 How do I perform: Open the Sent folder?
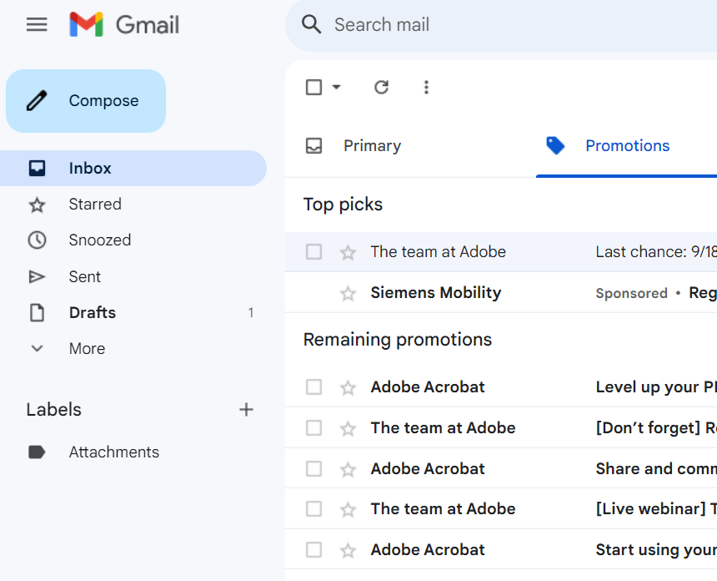tap(133, 276)
